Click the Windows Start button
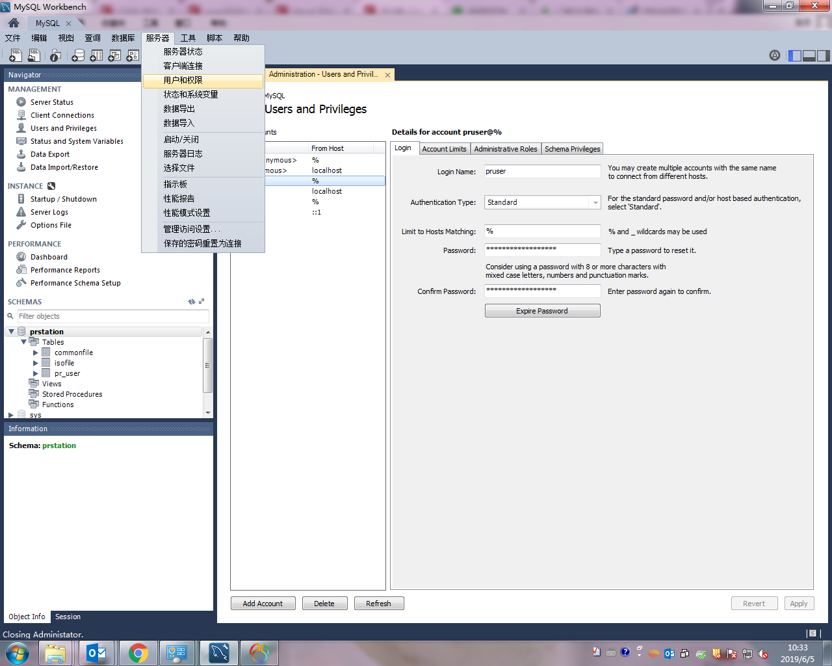Image resolution: width=832 pixels, height=666 pixels. coord(18,653)
